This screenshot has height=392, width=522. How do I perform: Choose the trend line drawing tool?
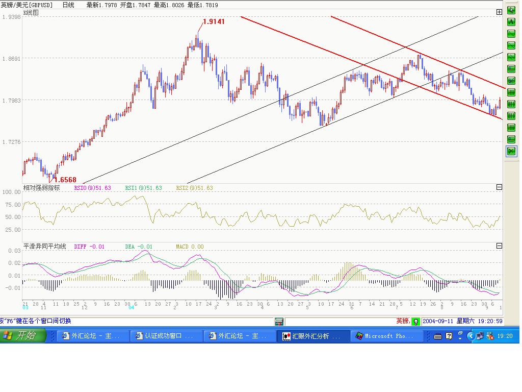511,45
